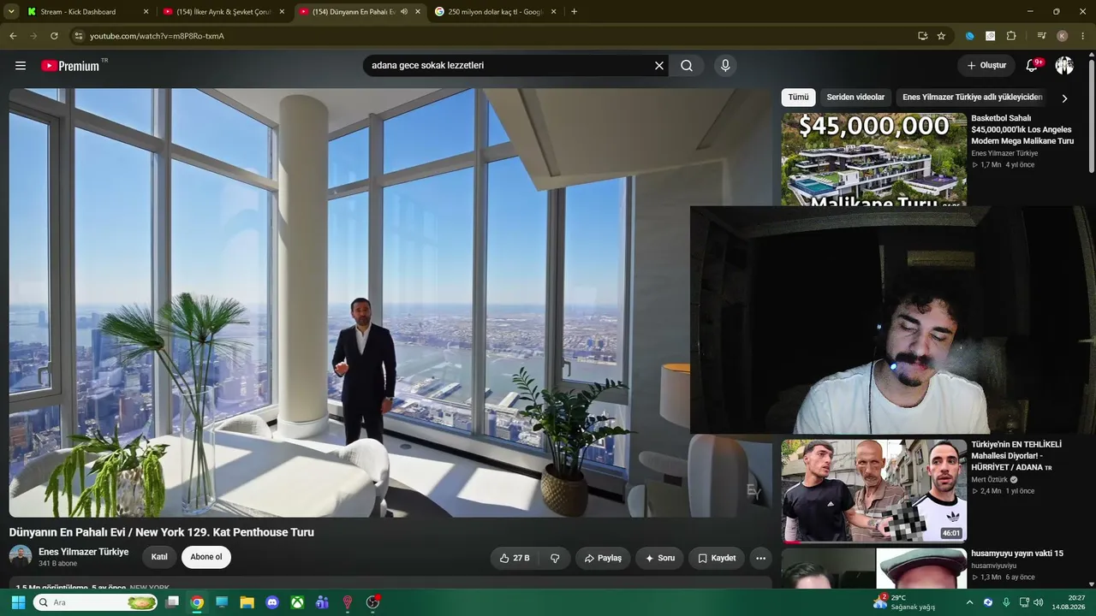
Task: Open YouTube account avatar menu
Action: 1064,66
